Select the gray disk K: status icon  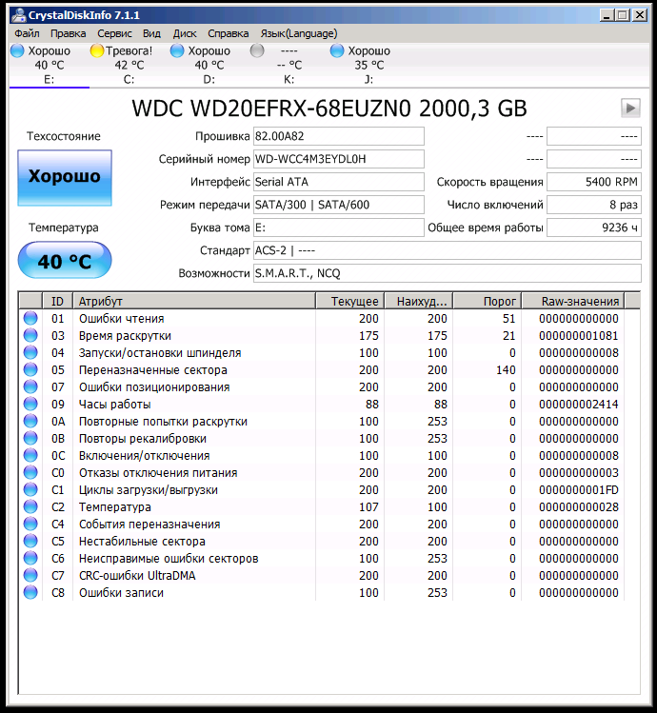point(257,50)
